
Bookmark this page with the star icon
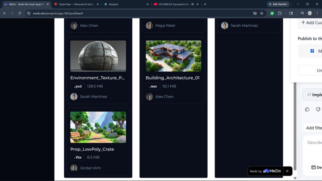point(262,13)
